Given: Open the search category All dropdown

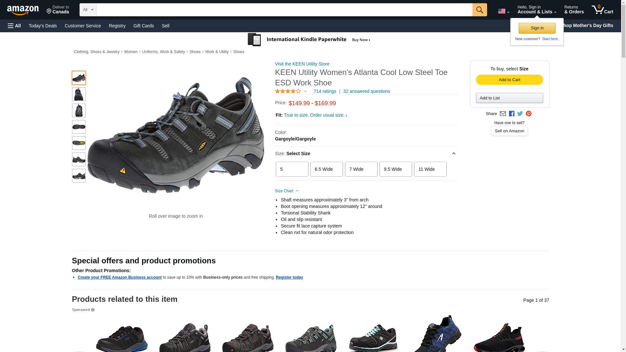Looking at the screenshot, I should [x=88, y=10].
